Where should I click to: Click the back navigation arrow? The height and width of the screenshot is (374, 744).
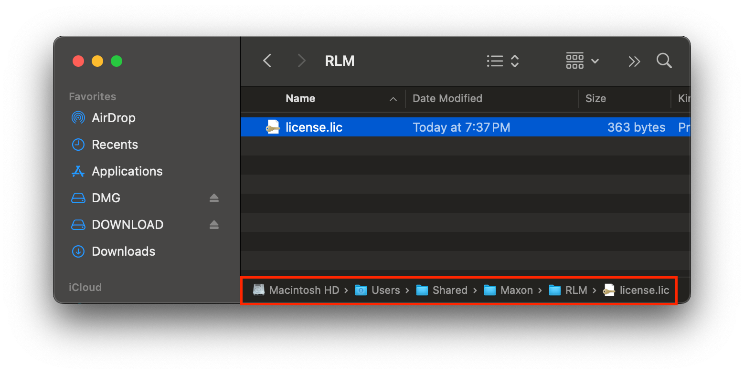(267, 61)
